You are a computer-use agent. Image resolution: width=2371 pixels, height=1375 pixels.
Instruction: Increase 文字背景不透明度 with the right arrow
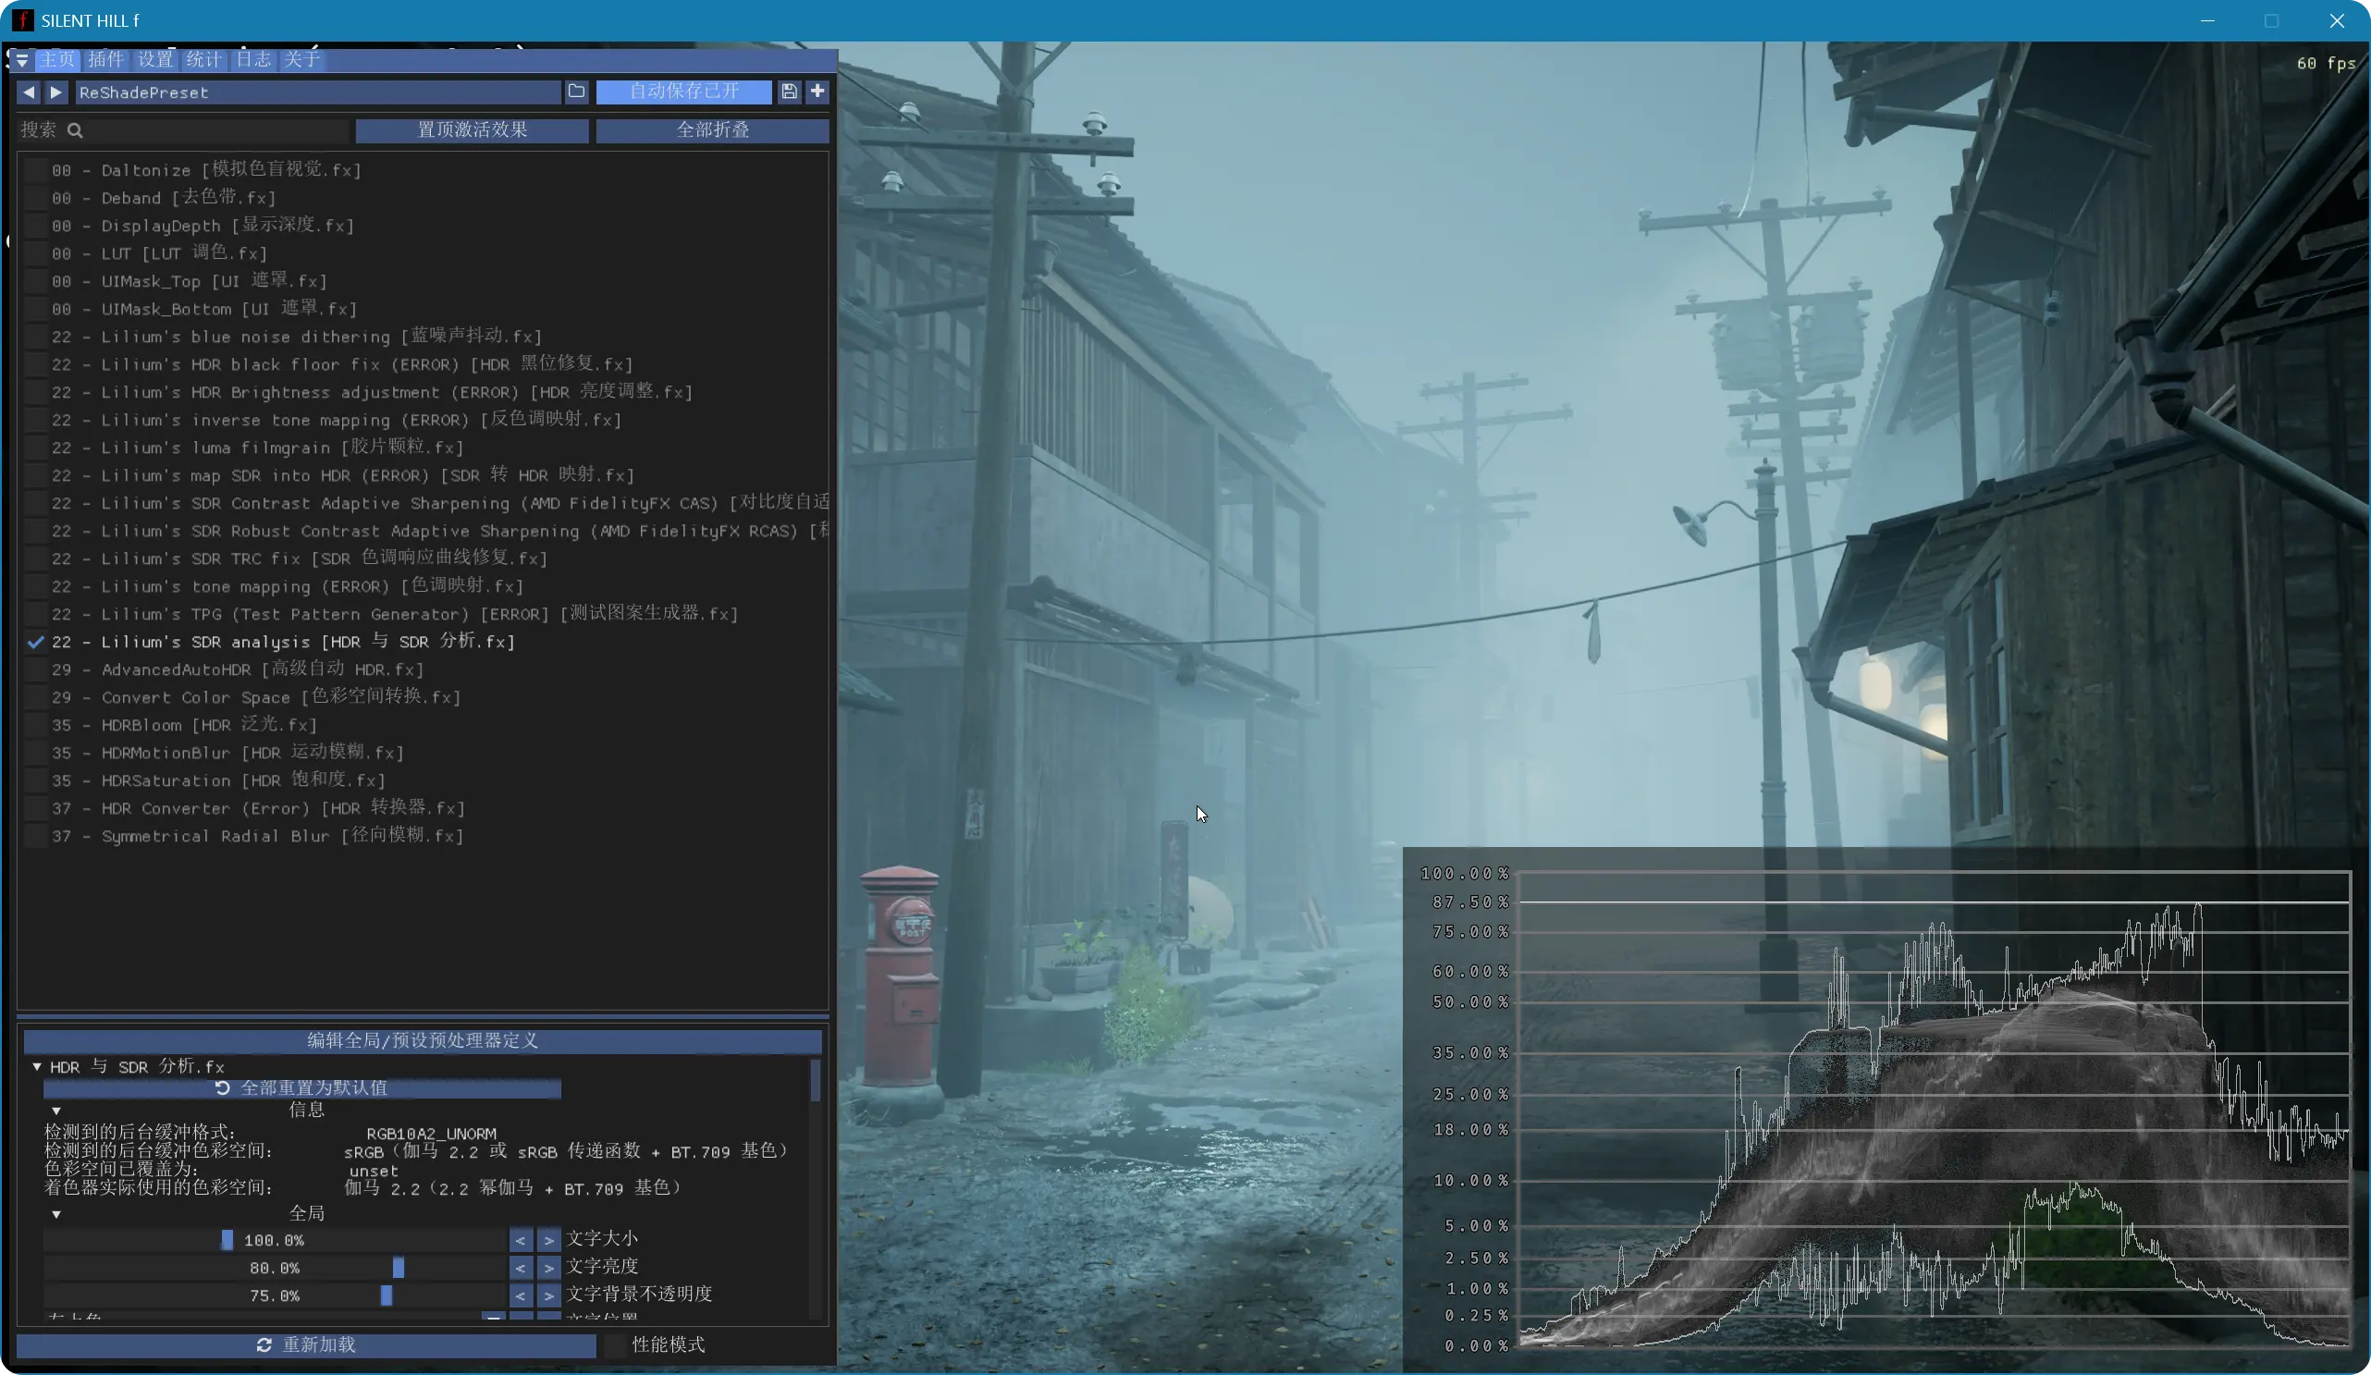point(548,1296)
